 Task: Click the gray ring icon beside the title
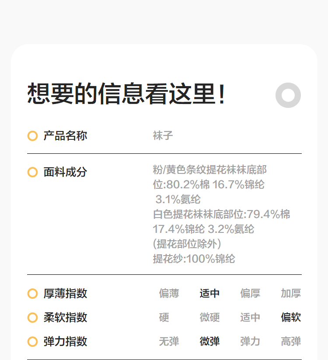coord(288,95)
